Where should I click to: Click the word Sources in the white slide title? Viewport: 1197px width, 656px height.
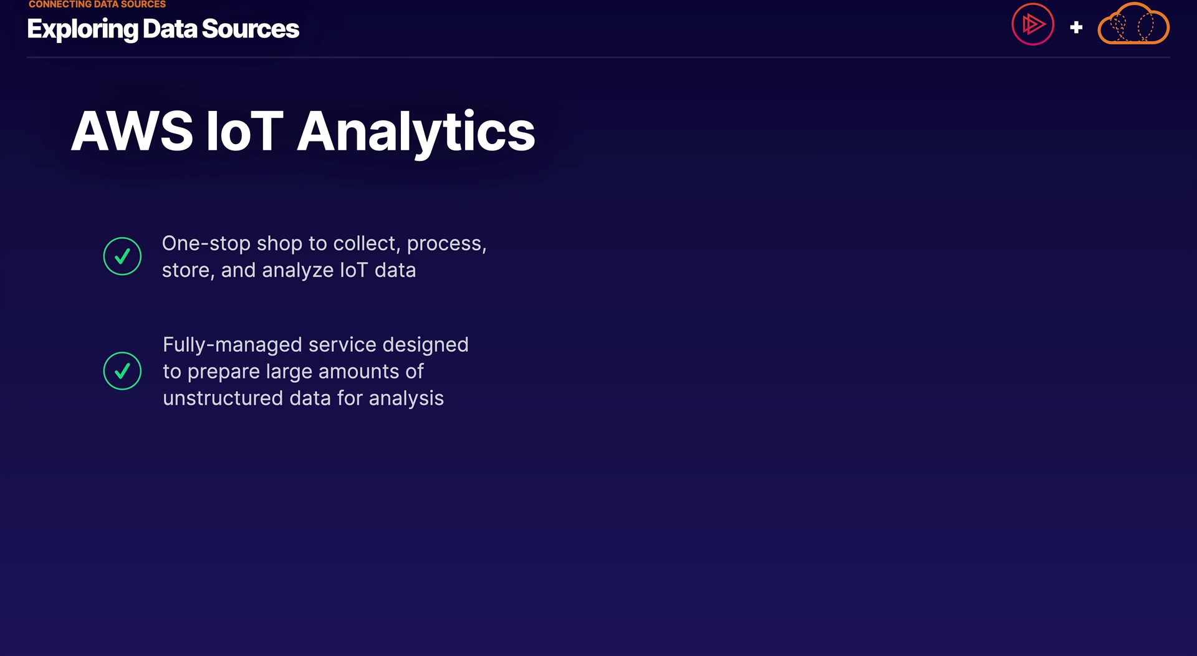[x=250, y=29]
